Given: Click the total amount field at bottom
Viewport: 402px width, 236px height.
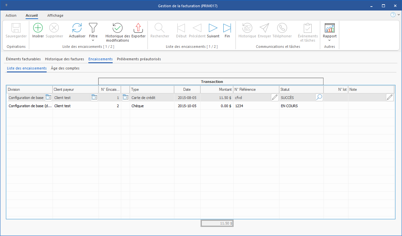Looking at the screenshot, I should point(217,223).
